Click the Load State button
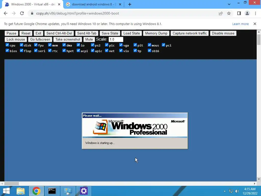The image size is (261, 196). pyautogui.click(x=132, y=33)
